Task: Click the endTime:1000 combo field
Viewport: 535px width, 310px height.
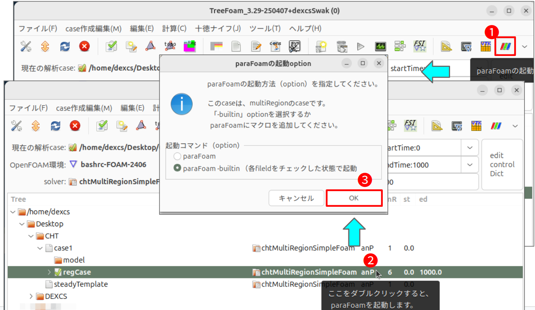Action: [x=424, y=165]
